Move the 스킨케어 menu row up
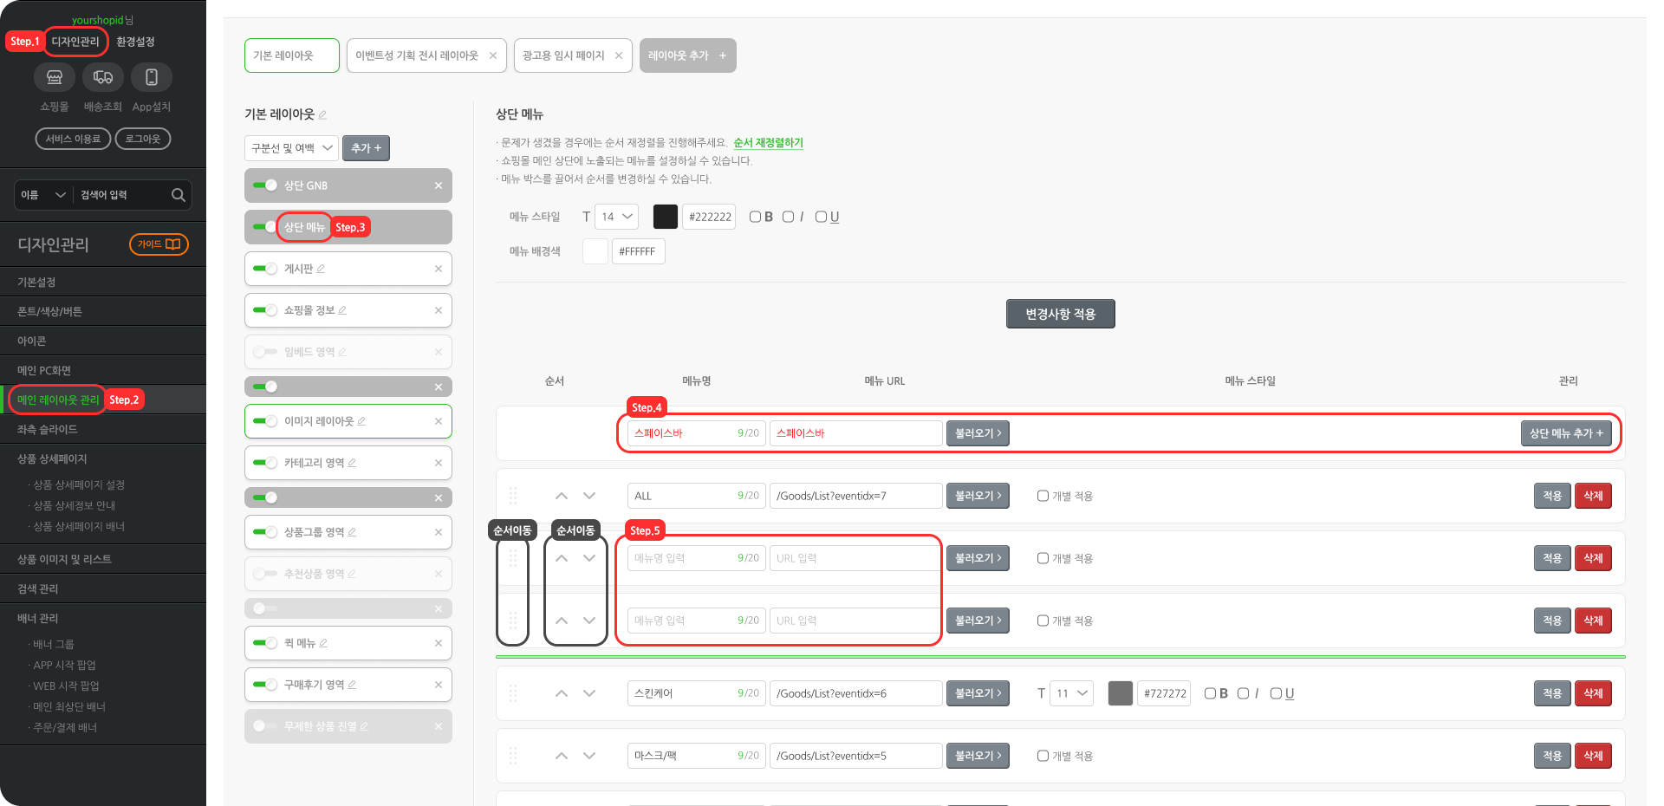Screen dimensions: 1664x806 click(x=562, y=693)
